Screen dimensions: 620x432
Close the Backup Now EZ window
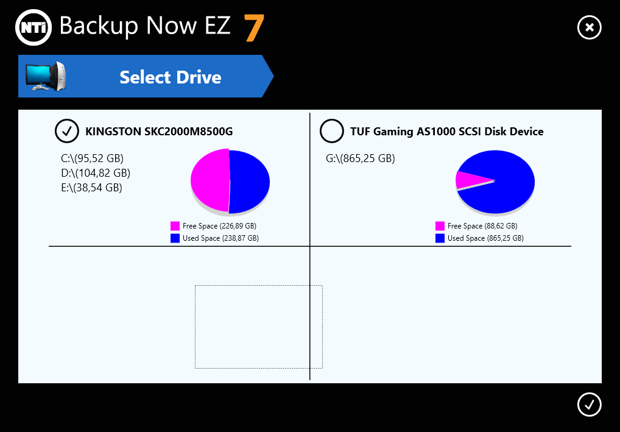coord(589,27)
